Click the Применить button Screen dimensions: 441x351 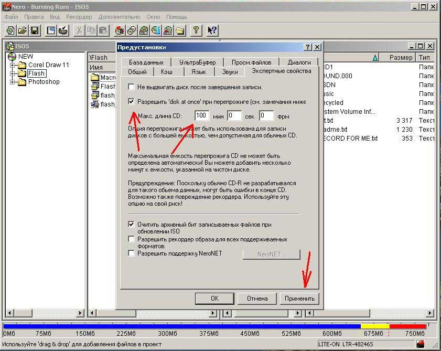[299, 299]
